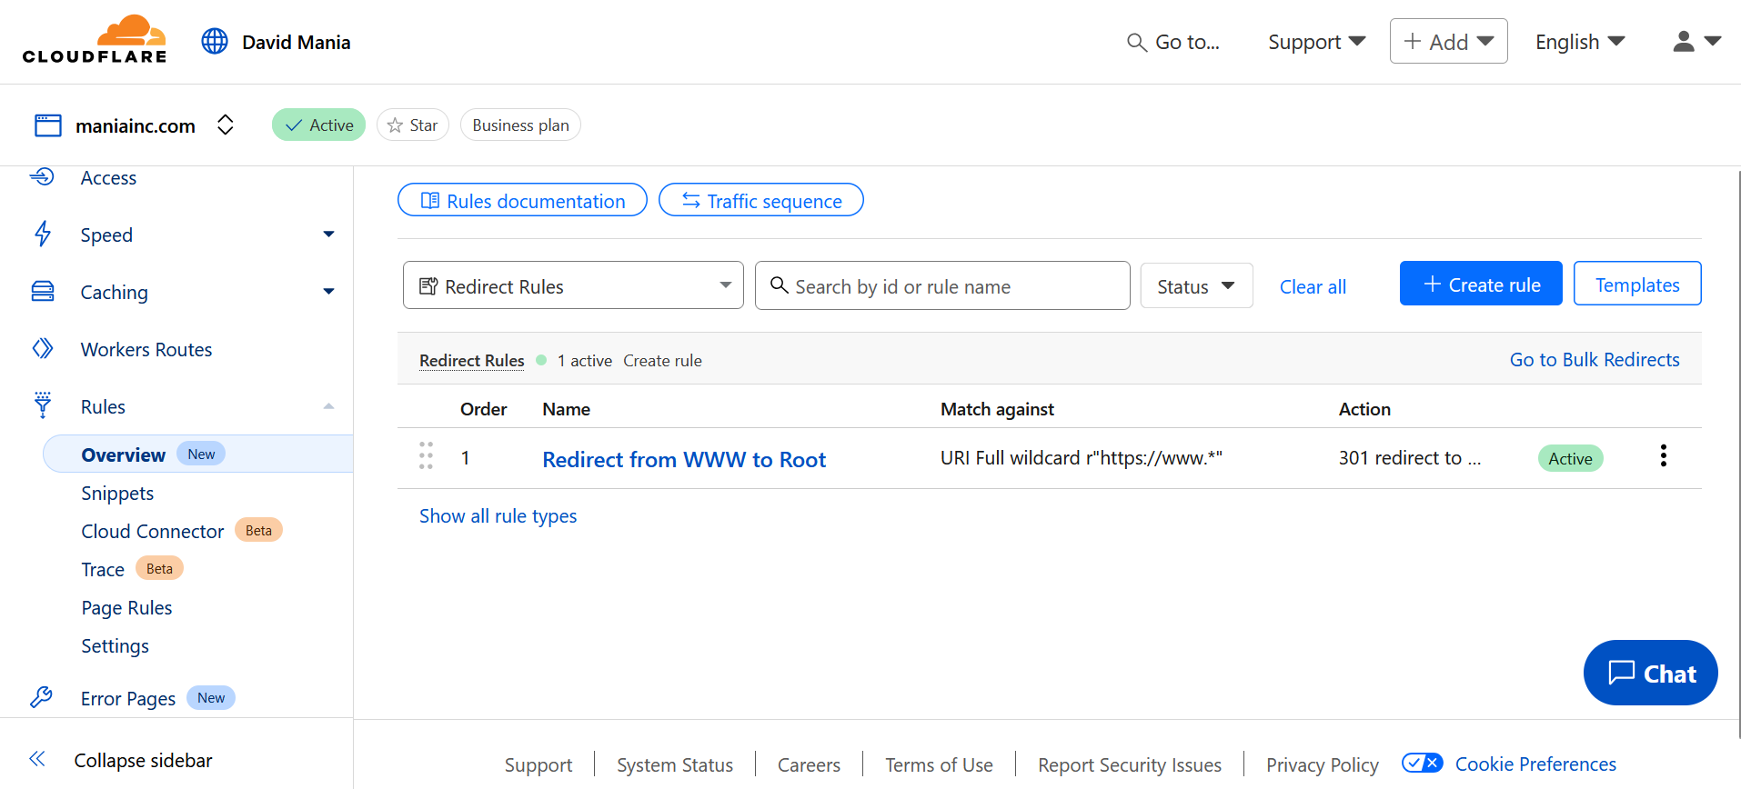The image size is (1741, 789).
Task: Star the maniainc.com site
Action: point(413,125)
